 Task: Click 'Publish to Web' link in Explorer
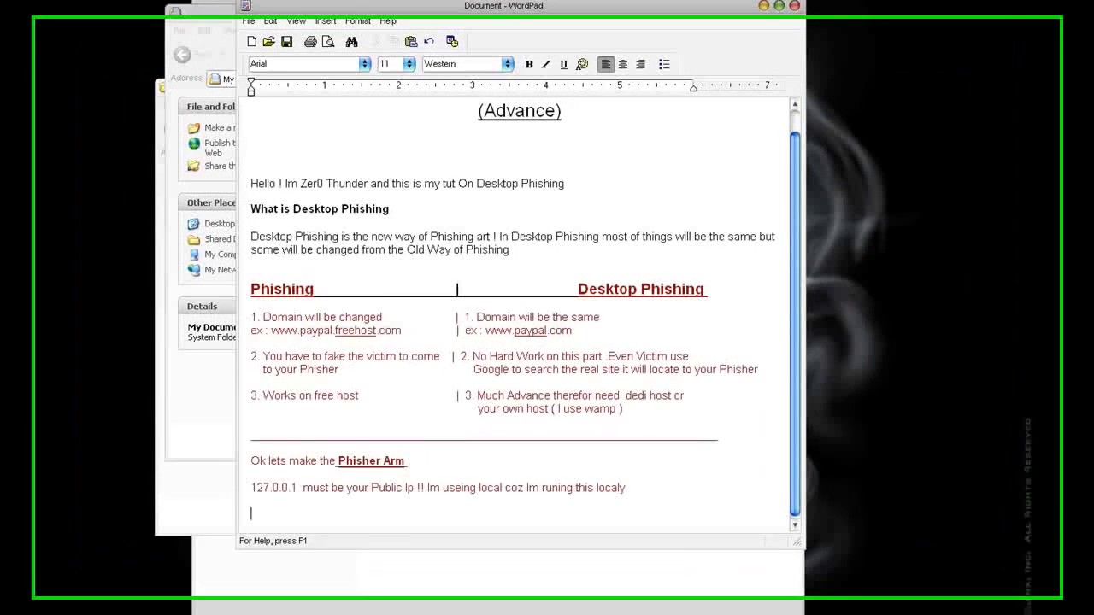pyautogui.click(x=212, y=148)
